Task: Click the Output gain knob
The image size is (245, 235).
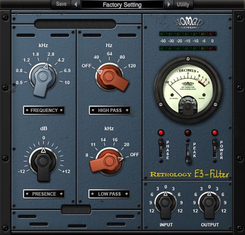Action: 209,203
